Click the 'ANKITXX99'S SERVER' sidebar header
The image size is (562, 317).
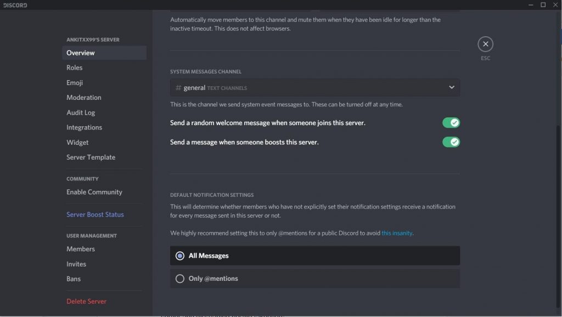point(93,39)
